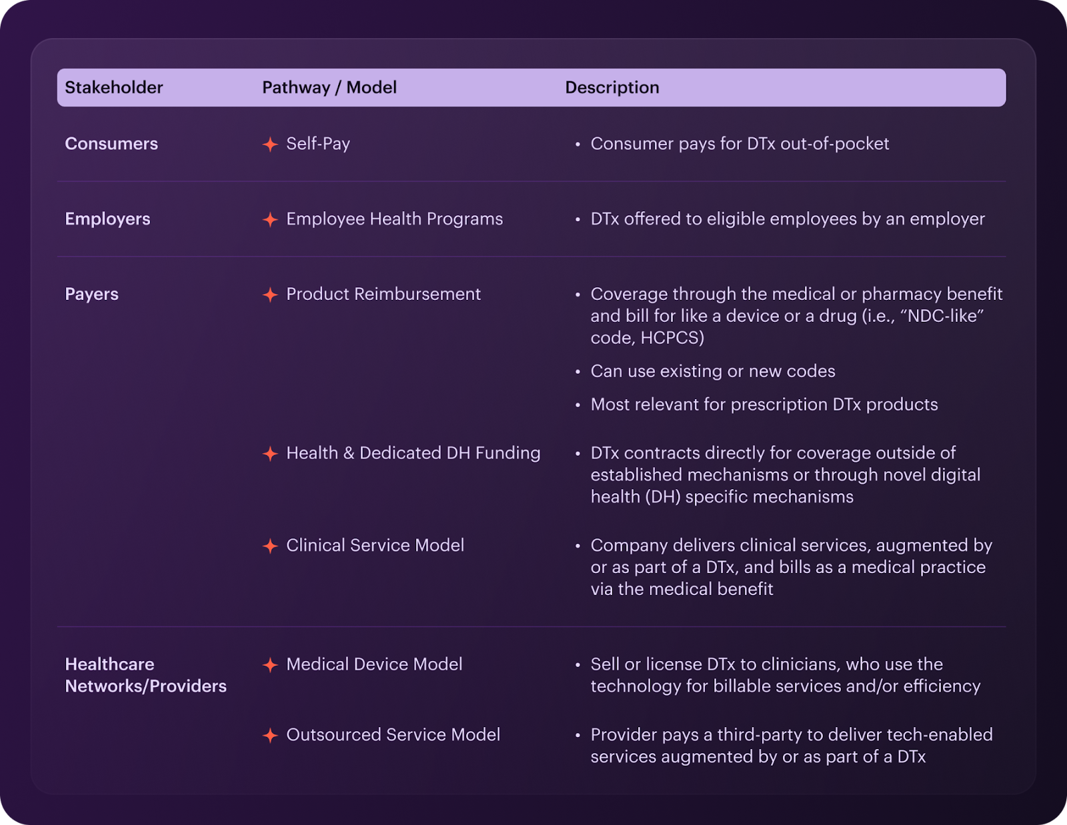Click the star icon beside Outsourced Service Model

270,736
